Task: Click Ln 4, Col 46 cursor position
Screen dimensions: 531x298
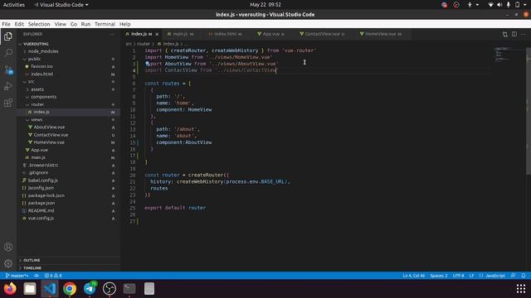Action: click(413, 276)
